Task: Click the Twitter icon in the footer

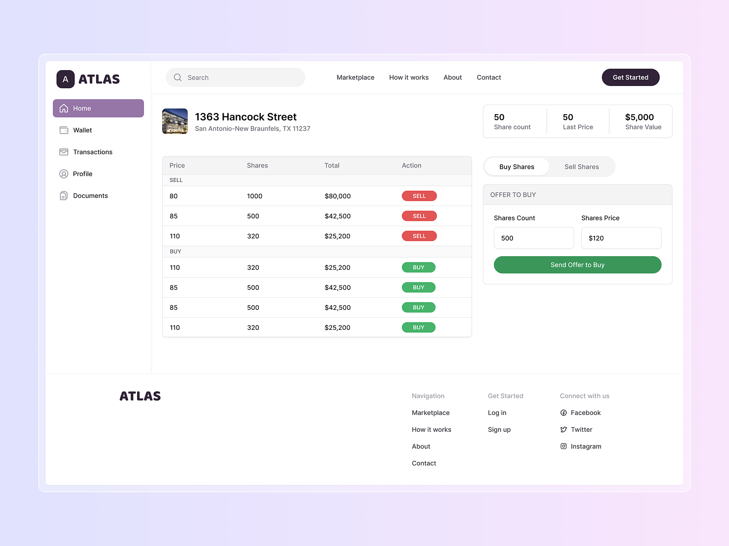Action: coord(564,430)
